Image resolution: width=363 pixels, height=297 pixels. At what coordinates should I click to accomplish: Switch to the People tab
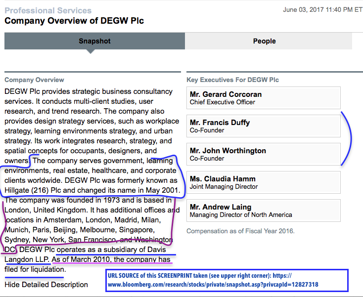coord(264,41)
